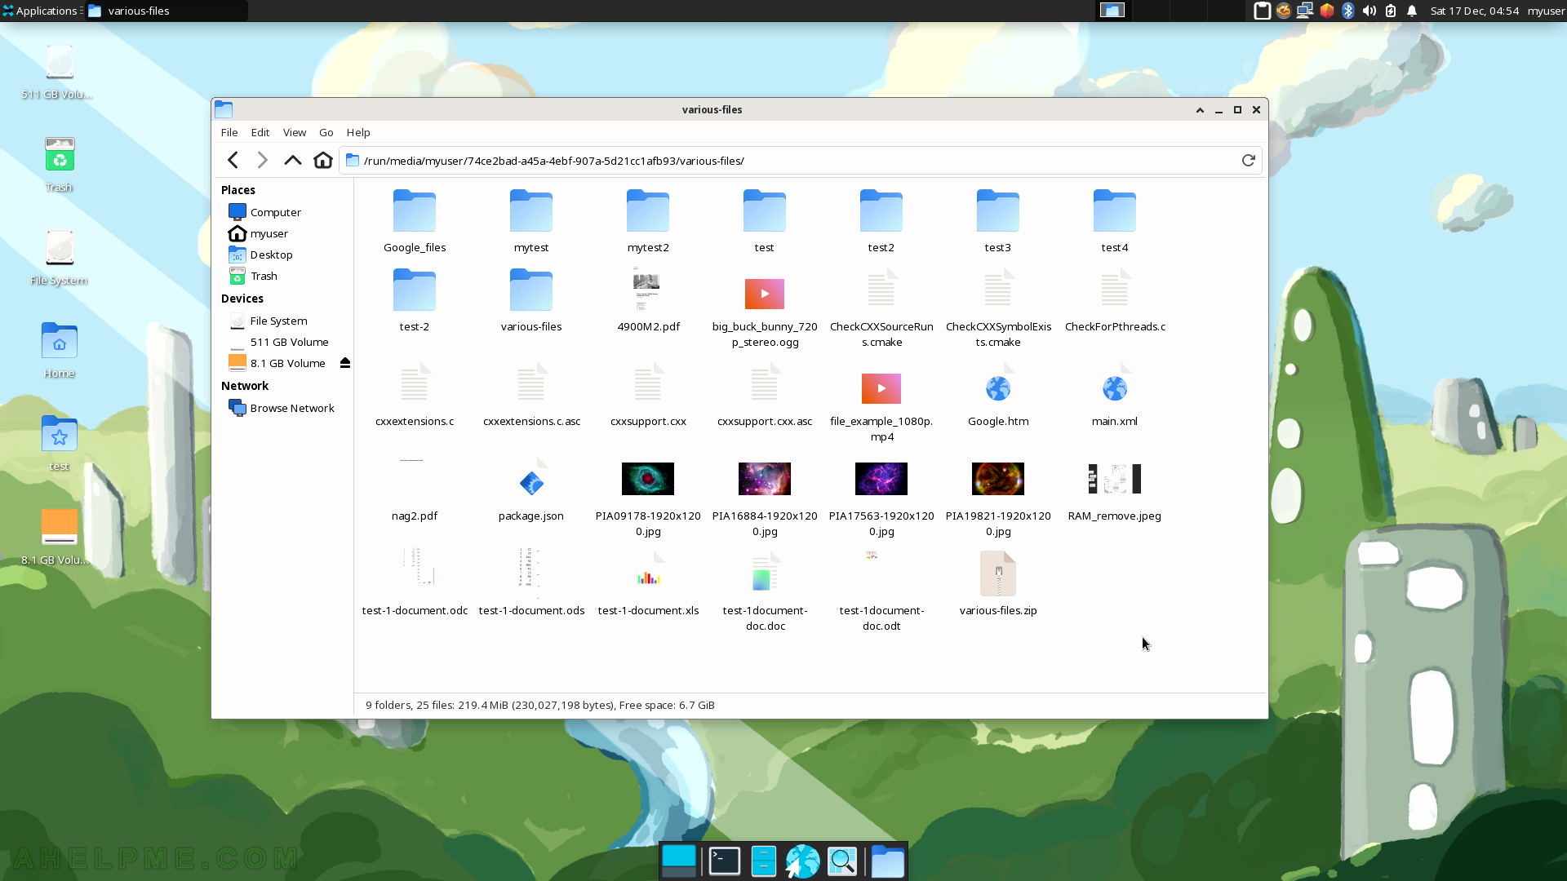Open the File menu
The height and width of the screenshot is (881, 1567).
pos(229,132)
